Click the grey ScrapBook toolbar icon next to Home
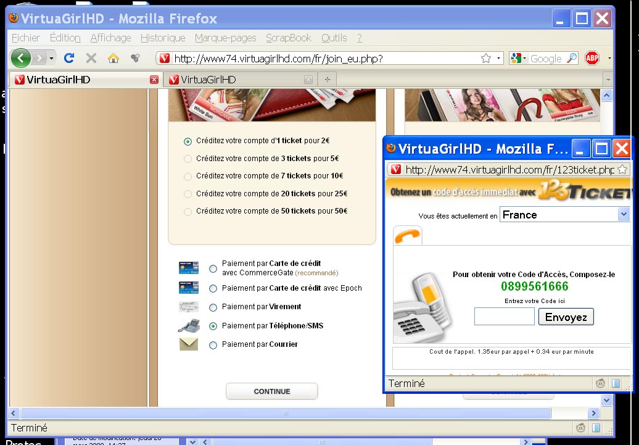639x445 pixels. (x=135, y=59)
